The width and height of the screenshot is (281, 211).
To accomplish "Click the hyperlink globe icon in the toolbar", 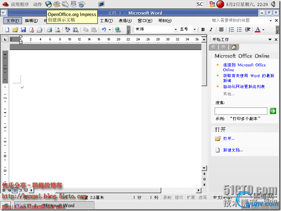I will coord(118,30).
